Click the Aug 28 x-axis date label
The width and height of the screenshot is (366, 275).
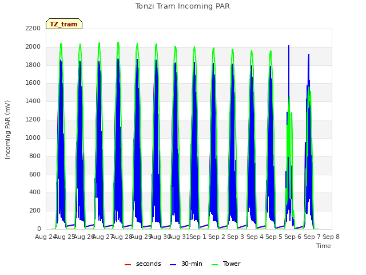coord(122,237)
